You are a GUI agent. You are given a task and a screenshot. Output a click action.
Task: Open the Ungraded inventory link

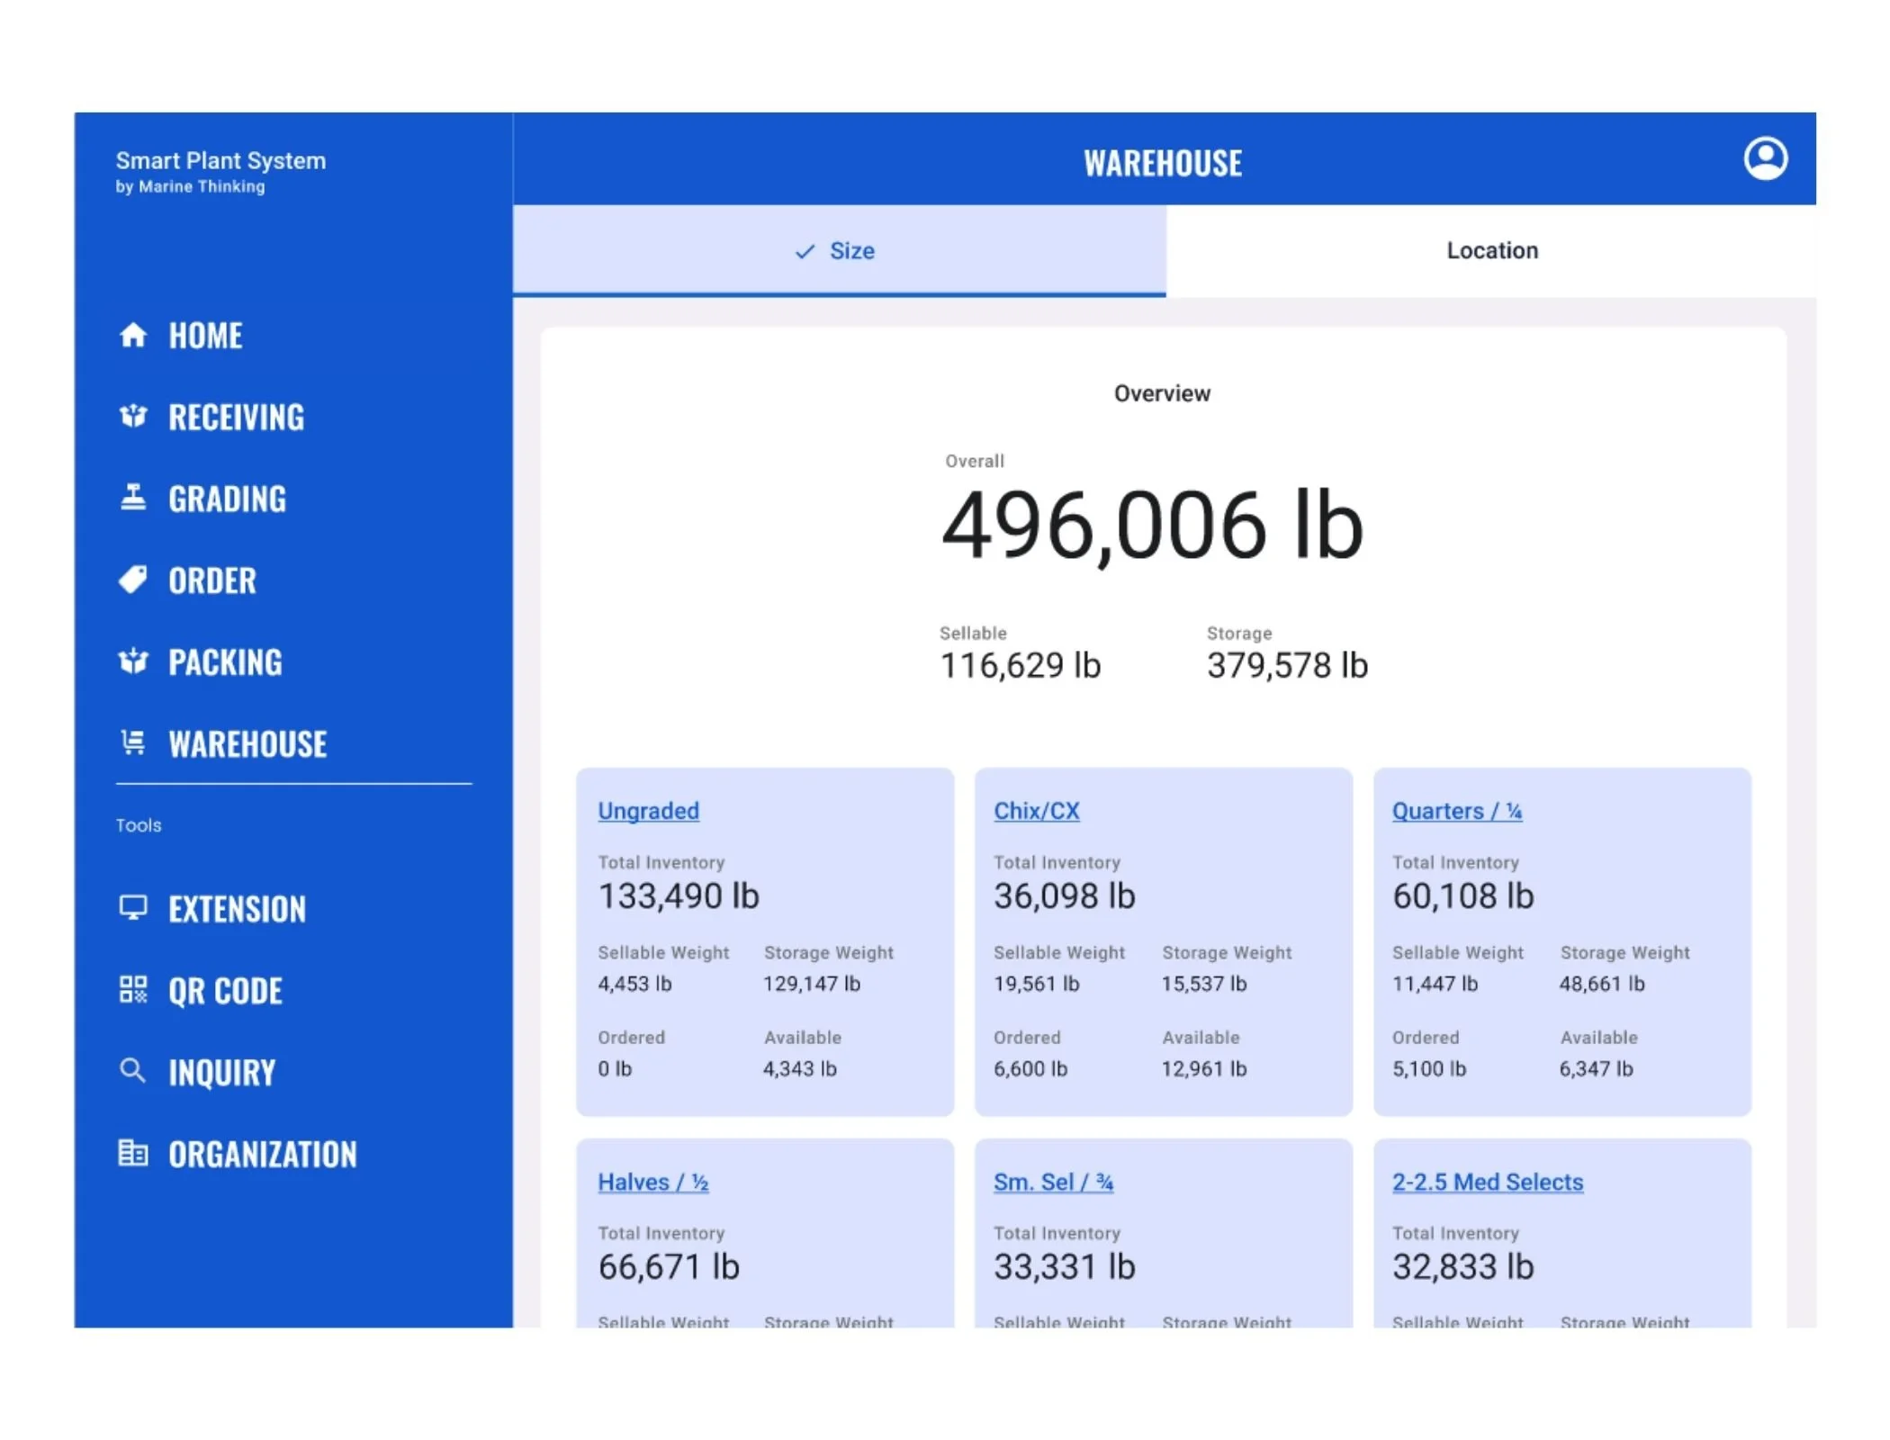(x=648, y=811)
